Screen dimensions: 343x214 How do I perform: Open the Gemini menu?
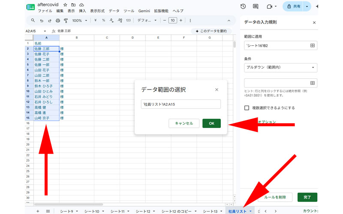[144, 11]
